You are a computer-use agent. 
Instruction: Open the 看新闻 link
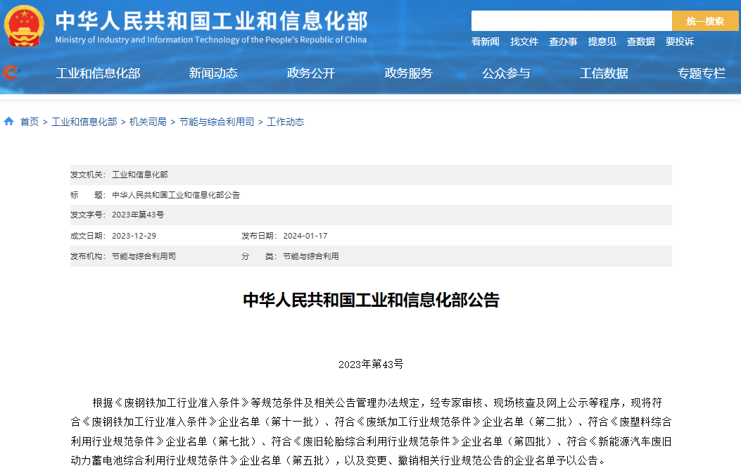pyautogui.click(x=485, y=42)
